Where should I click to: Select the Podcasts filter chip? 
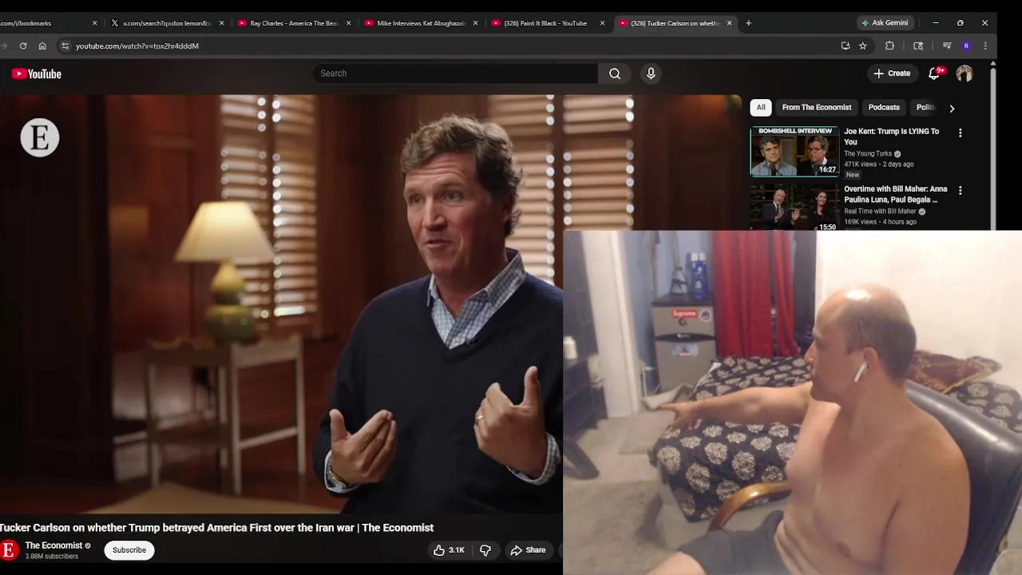(x=884, y=107)
